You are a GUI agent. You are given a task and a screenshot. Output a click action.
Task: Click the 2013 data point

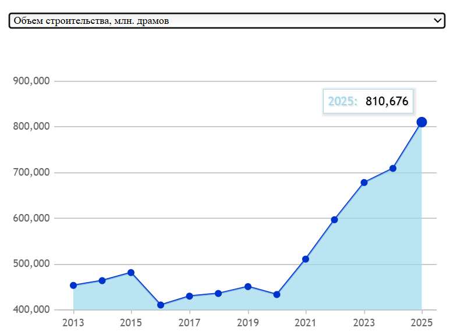point(73,286)
